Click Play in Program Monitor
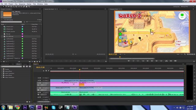Screen dimensions: 196x110 [x=152, y=61]
